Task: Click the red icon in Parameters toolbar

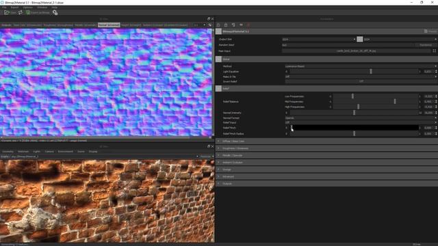Action: (x=248, y=25)
